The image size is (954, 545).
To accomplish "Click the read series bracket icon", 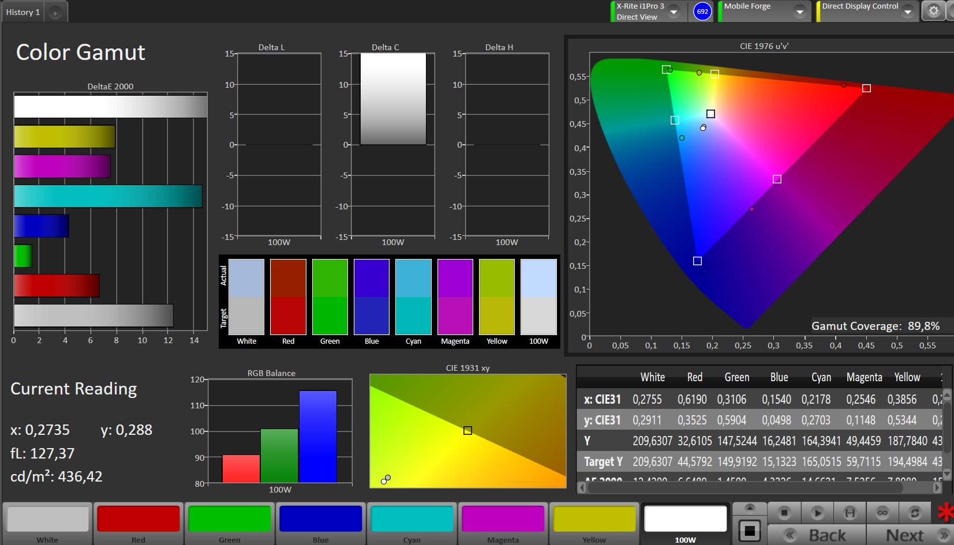I will pyautogui.click(x=850, y=512).
